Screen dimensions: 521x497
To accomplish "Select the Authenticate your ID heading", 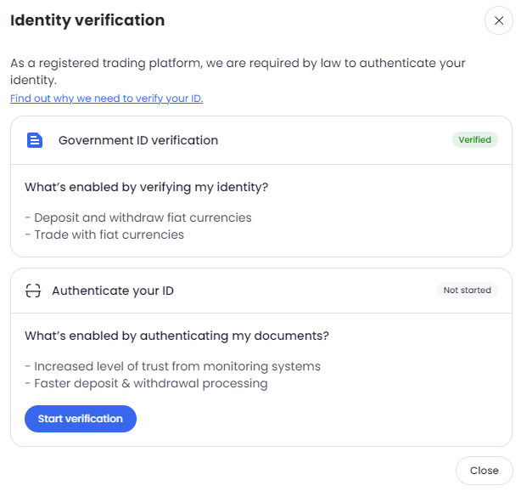I will coord(113,291).
